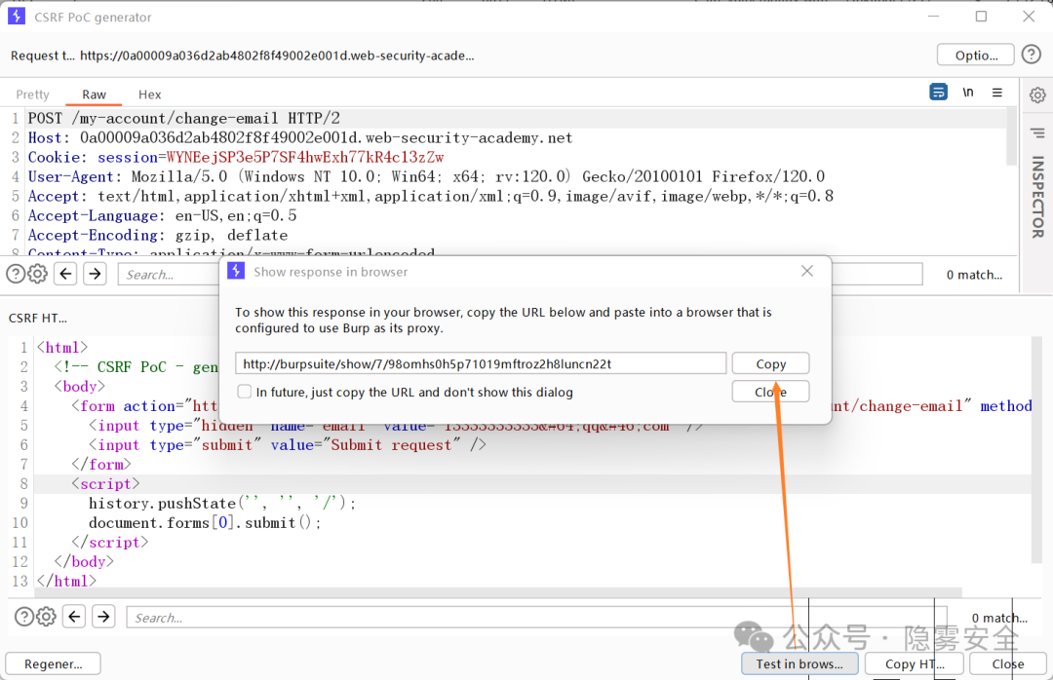This screenshot has width=1053, height=680.
Task: Click the <body> opening tag line
Action: click(80, 386)
